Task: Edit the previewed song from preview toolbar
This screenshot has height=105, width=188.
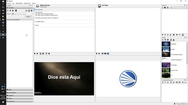Action: [x=46, y=54]
